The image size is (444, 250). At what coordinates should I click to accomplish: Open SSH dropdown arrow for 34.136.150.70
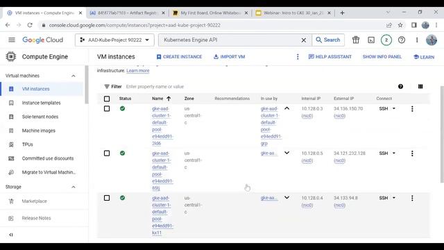tap(394, 108)
